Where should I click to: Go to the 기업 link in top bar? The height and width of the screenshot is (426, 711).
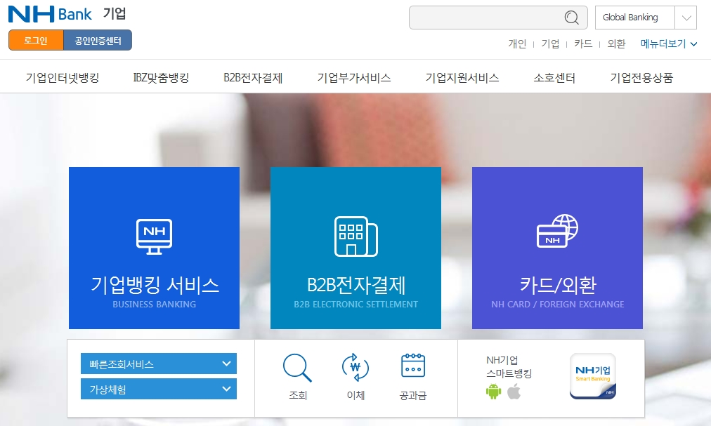(x=550, y=44)
